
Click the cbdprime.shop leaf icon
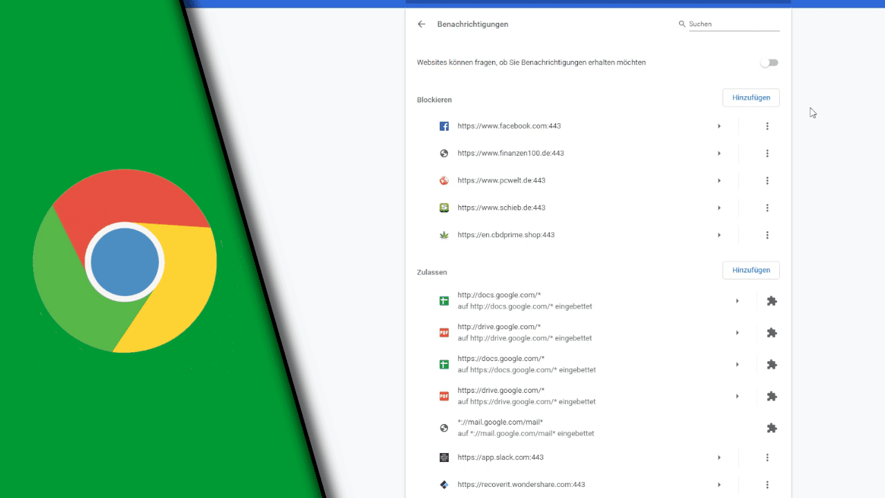point(444,235)
